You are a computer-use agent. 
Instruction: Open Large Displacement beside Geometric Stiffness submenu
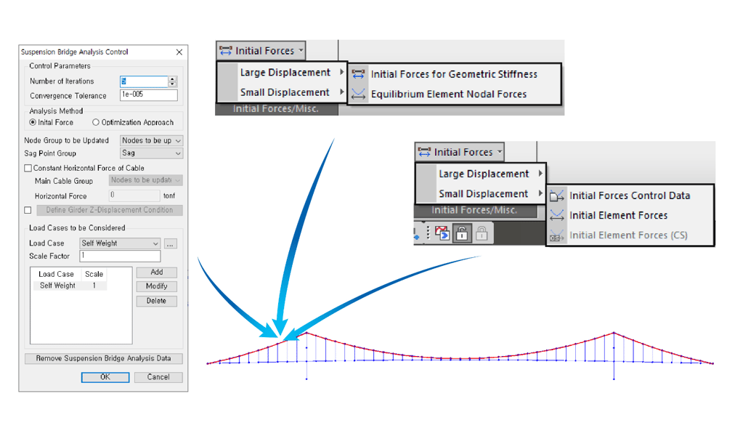click(x=285, y=73)
